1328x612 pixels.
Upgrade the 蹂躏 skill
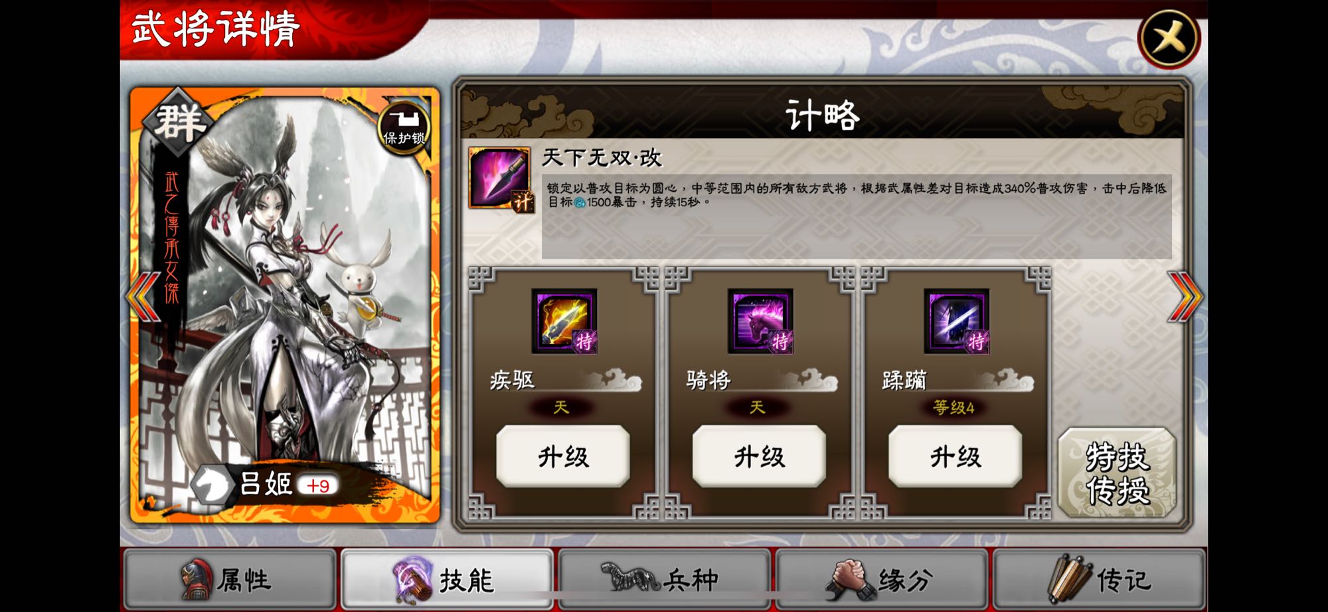(955, 456)
